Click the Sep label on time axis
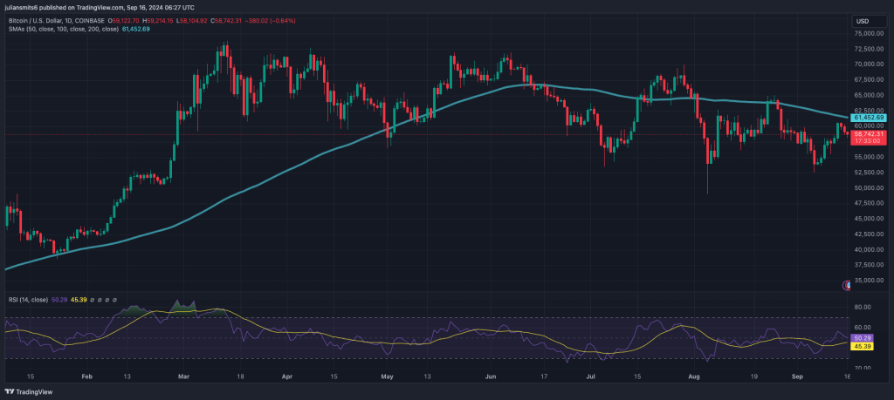The height and width of the screenshot is (400, 894). point(798,376)
